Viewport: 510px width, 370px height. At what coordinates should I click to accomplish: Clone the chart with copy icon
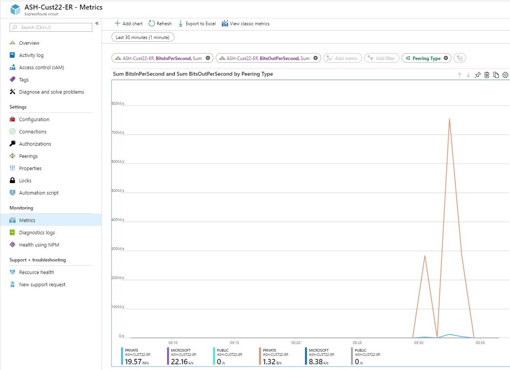(x=496, y=75)
